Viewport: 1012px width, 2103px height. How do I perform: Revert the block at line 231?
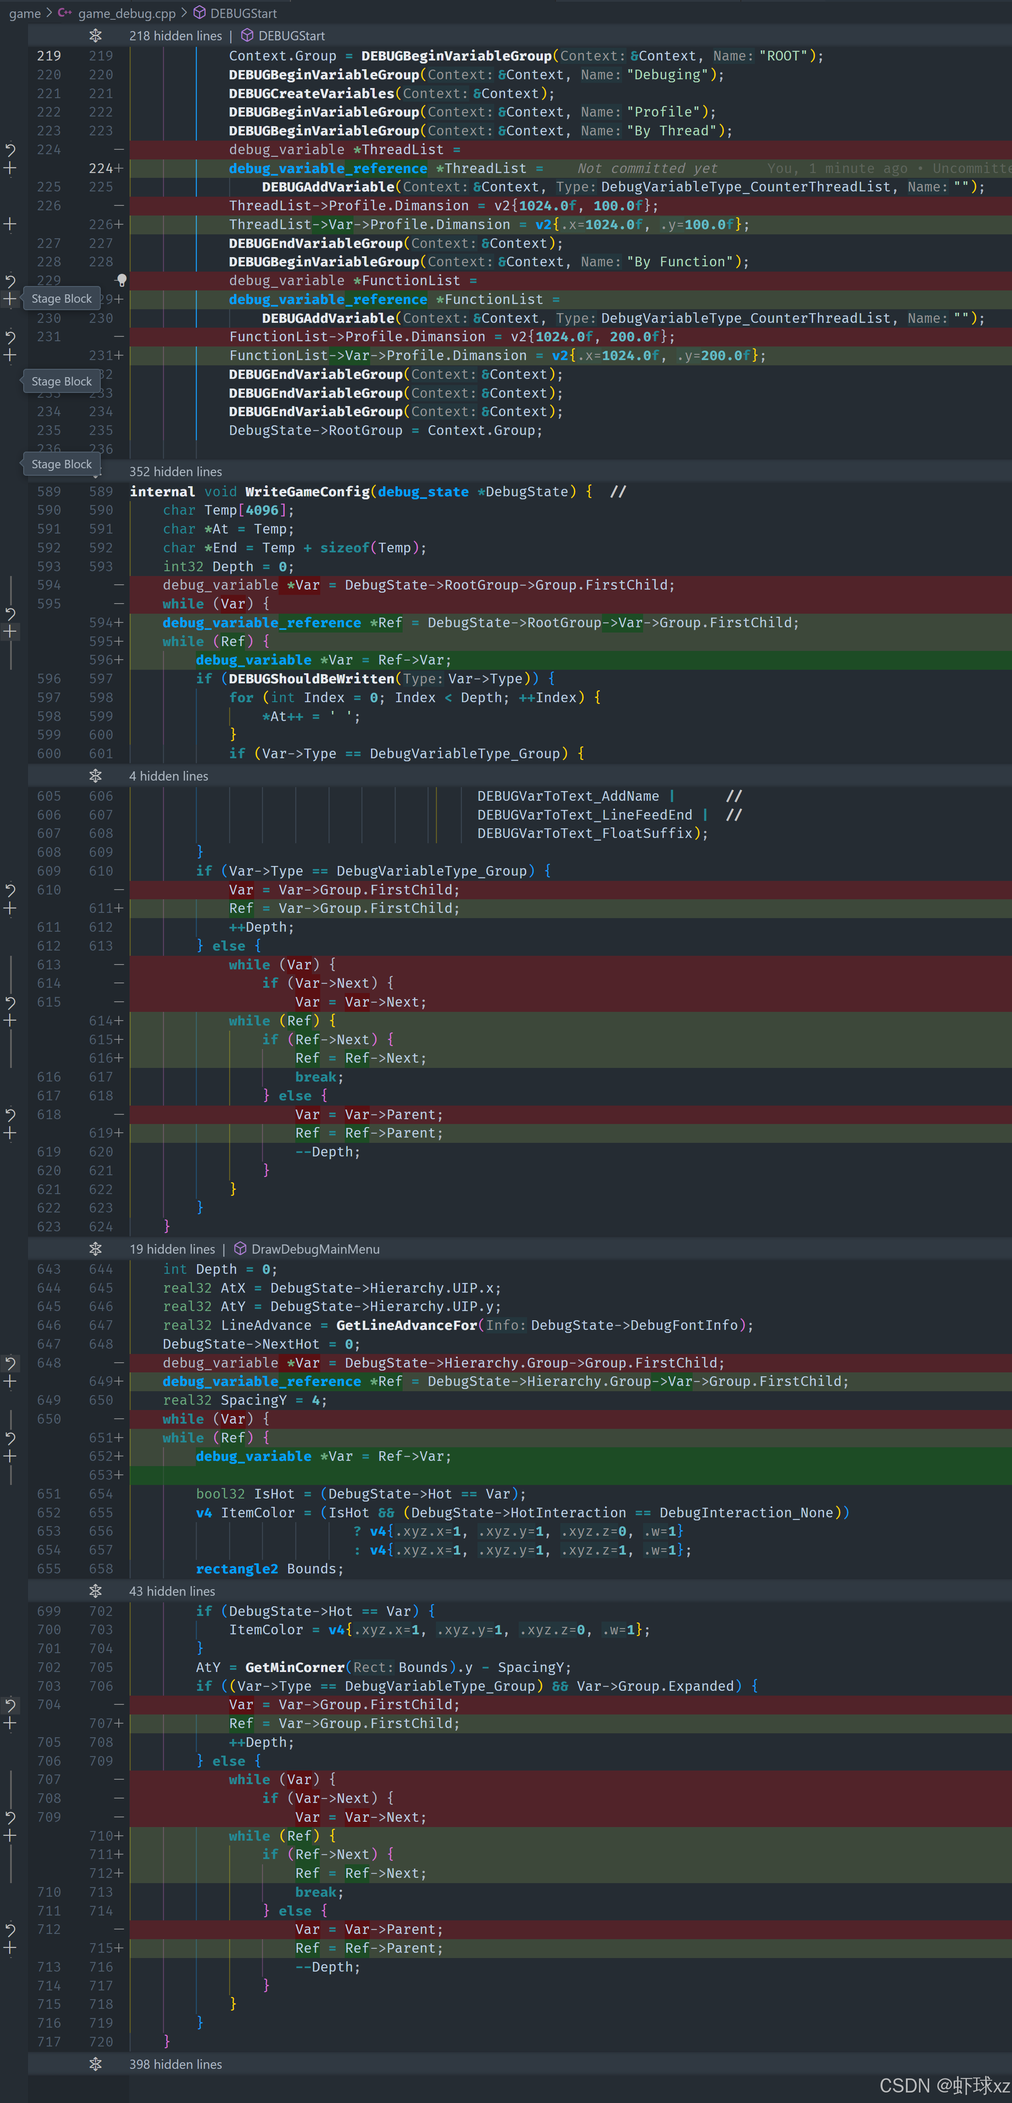pos(10,336)
